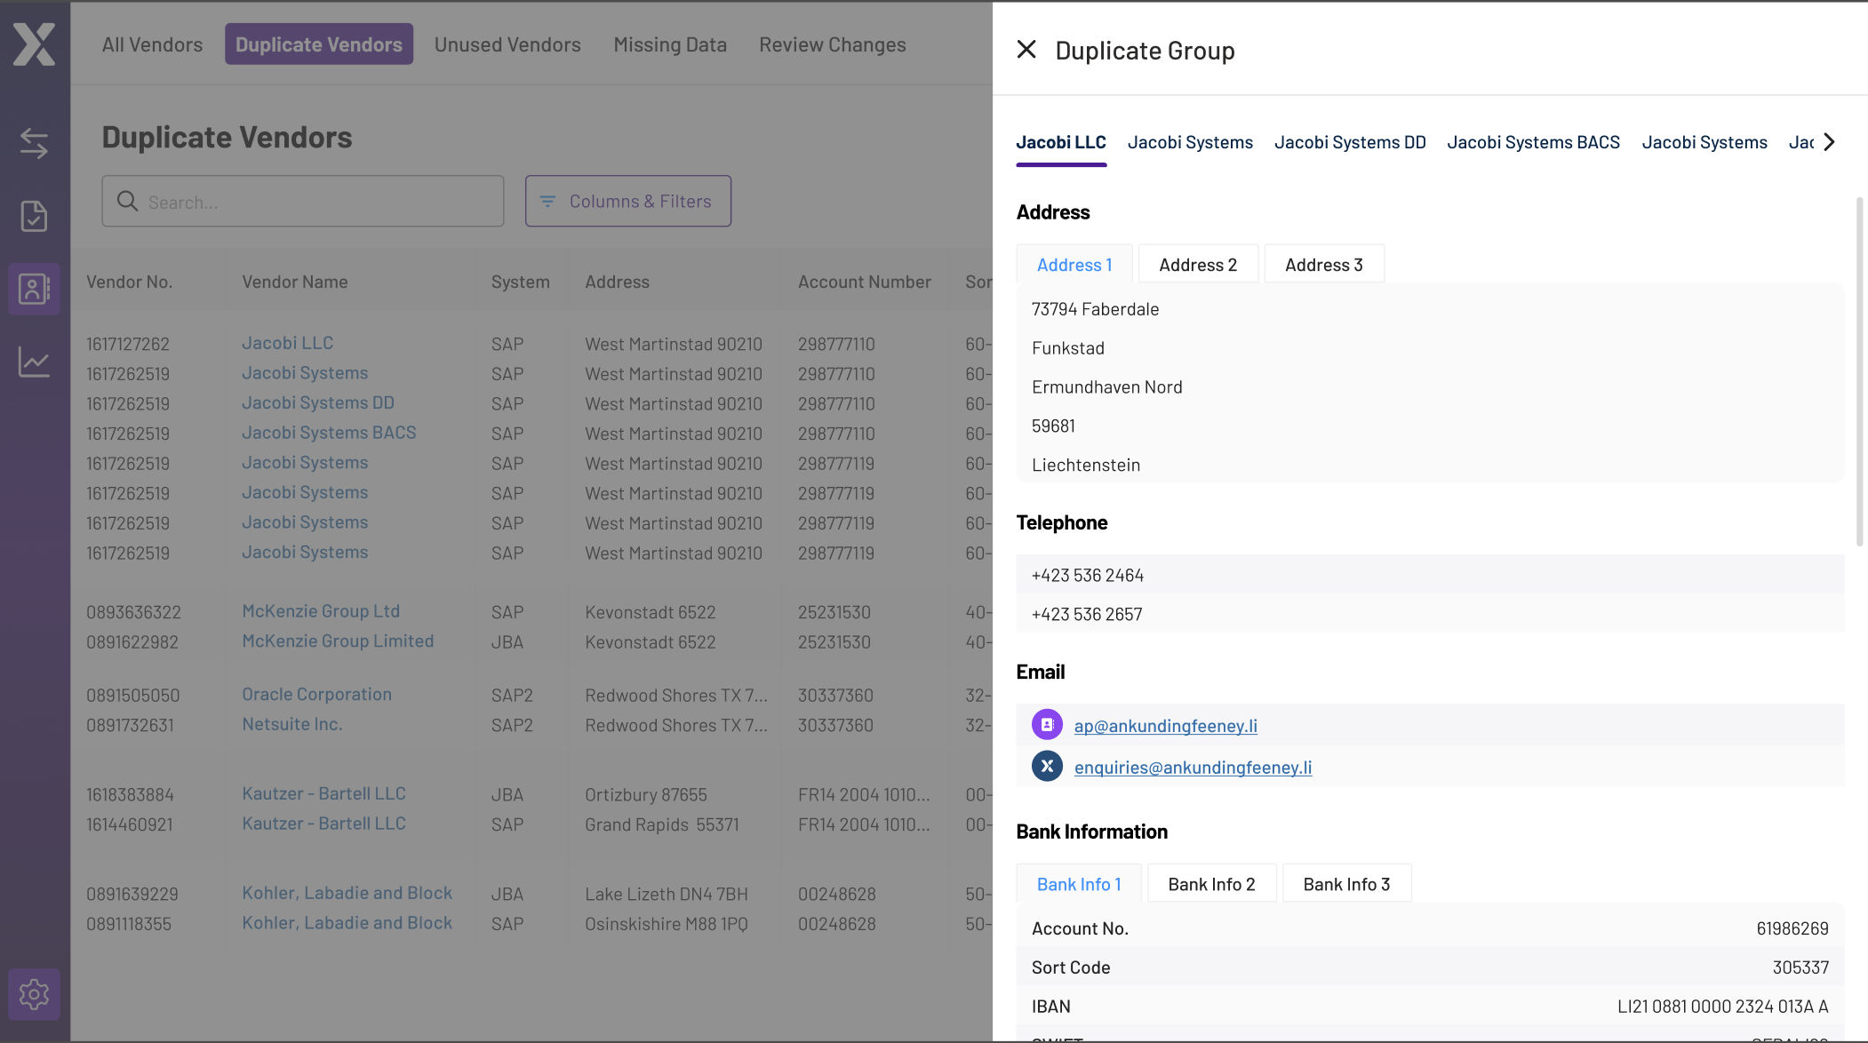Click blue X icon beside enquiries email
The image size is (1868, 1043).
[x=1047, y=766]
